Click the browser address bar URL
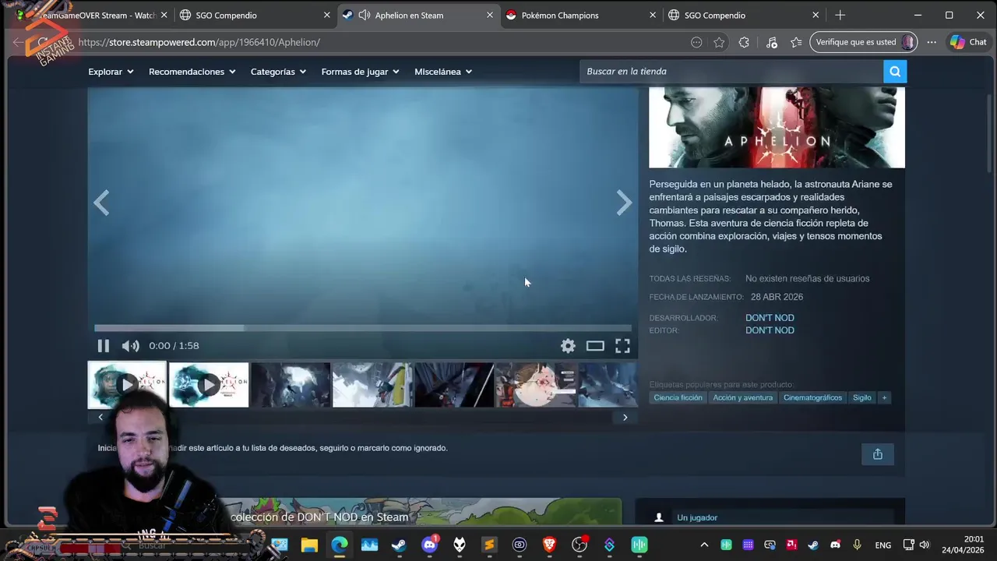This screenshot has height=561, width=997. point(199,42)
